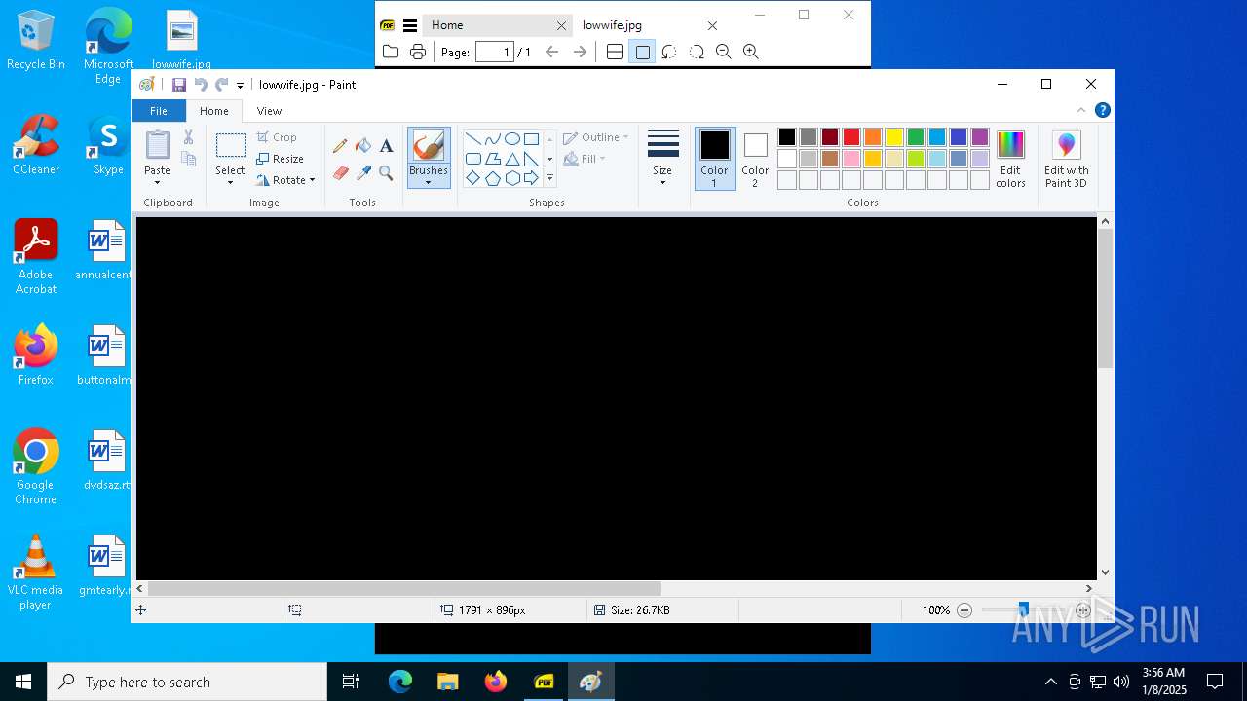This screenshot has width=1247, height=701.
Task: Expand the Shapes gallery more arrow
Action: 549,178
